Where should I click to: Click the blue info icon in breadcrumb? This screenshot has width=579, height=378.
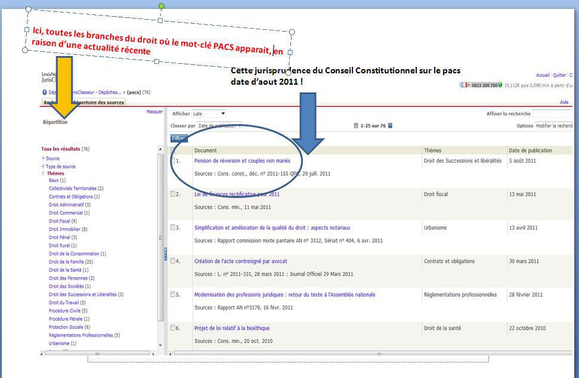pos(44,92)
